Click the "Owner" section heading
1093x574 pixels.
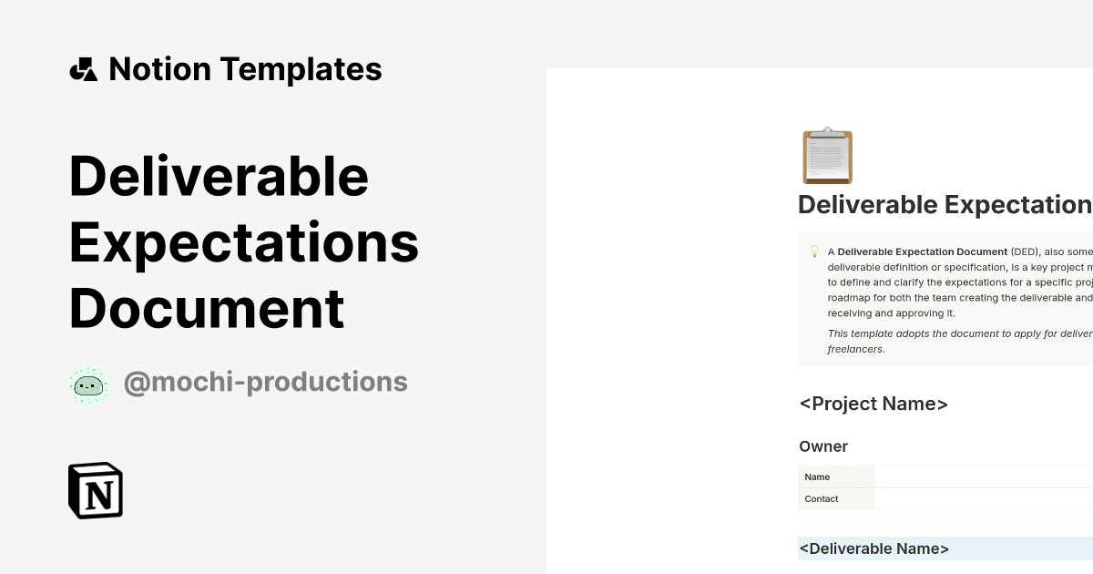pos(822,446)
